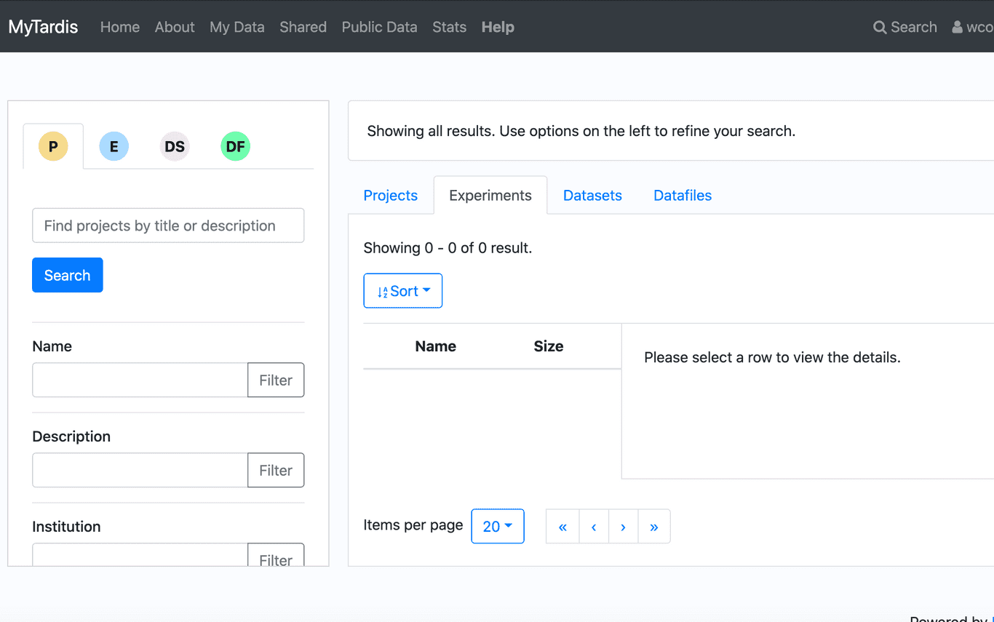
Task: Go to the next results page
Action: pyautogui.click(x=623, y=526)
